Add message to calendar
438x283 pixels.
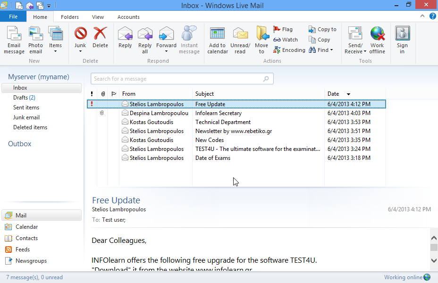tap(218, 40)
